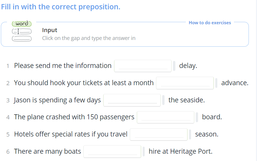Screen dimensions: 257x161
Task: Click the sentence text Please send me the information
Action: click(63, 66)
